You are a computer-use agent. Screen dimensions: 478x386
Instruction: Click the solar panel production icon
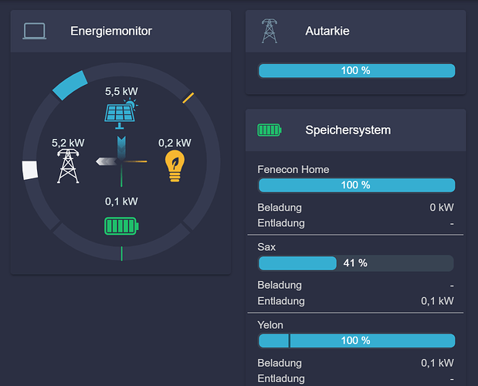[x=121, y=113]
